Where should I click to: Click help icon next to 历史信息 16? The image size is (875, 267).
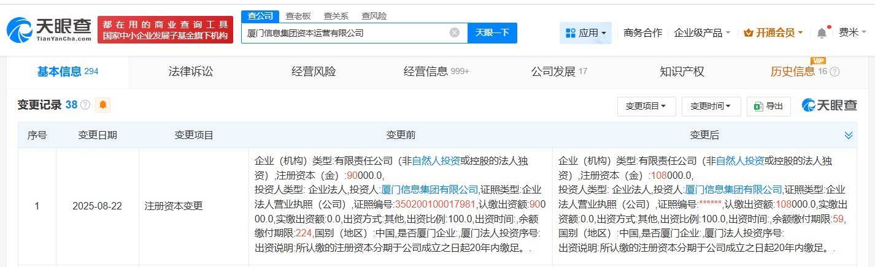tap(835, 72)
